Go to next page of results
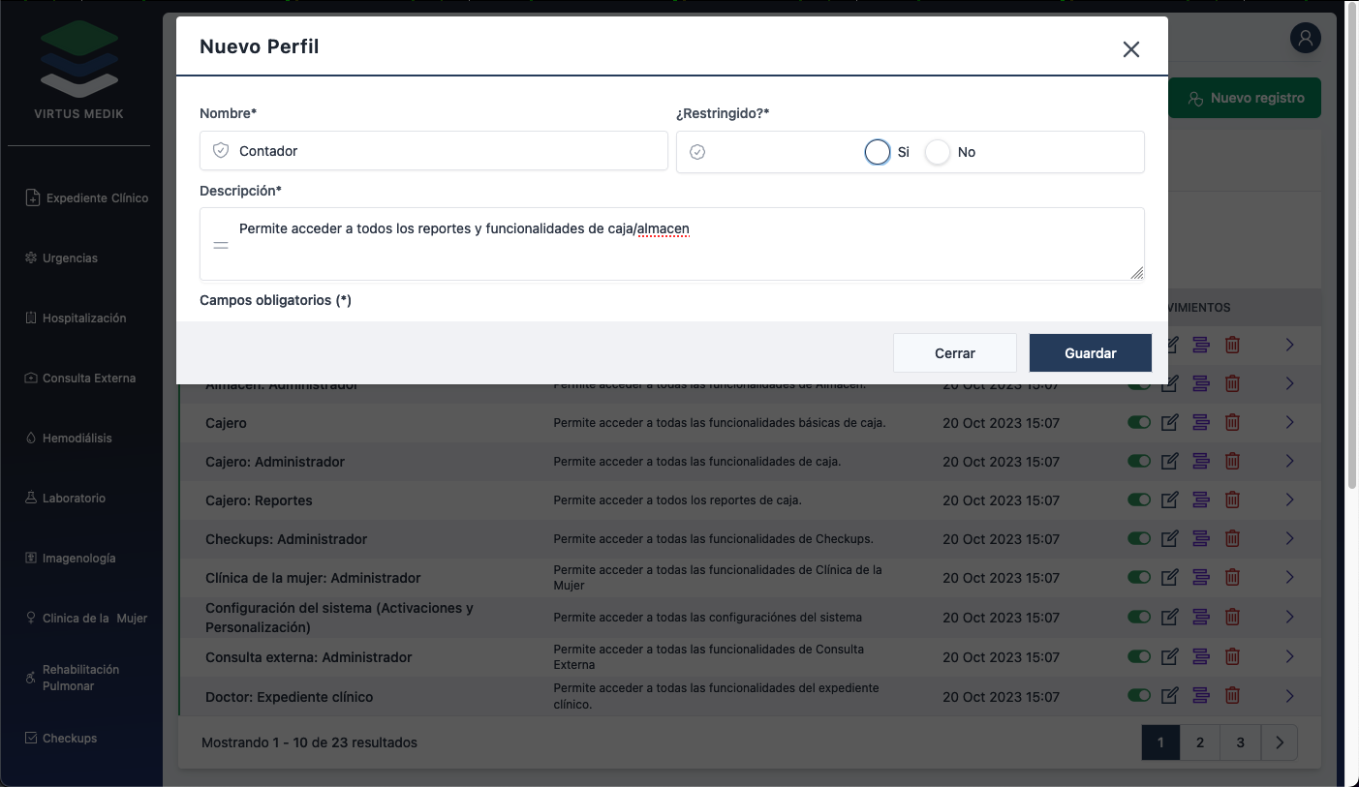The width and height of the screenshot is (1359, 787). point(1280,742)
